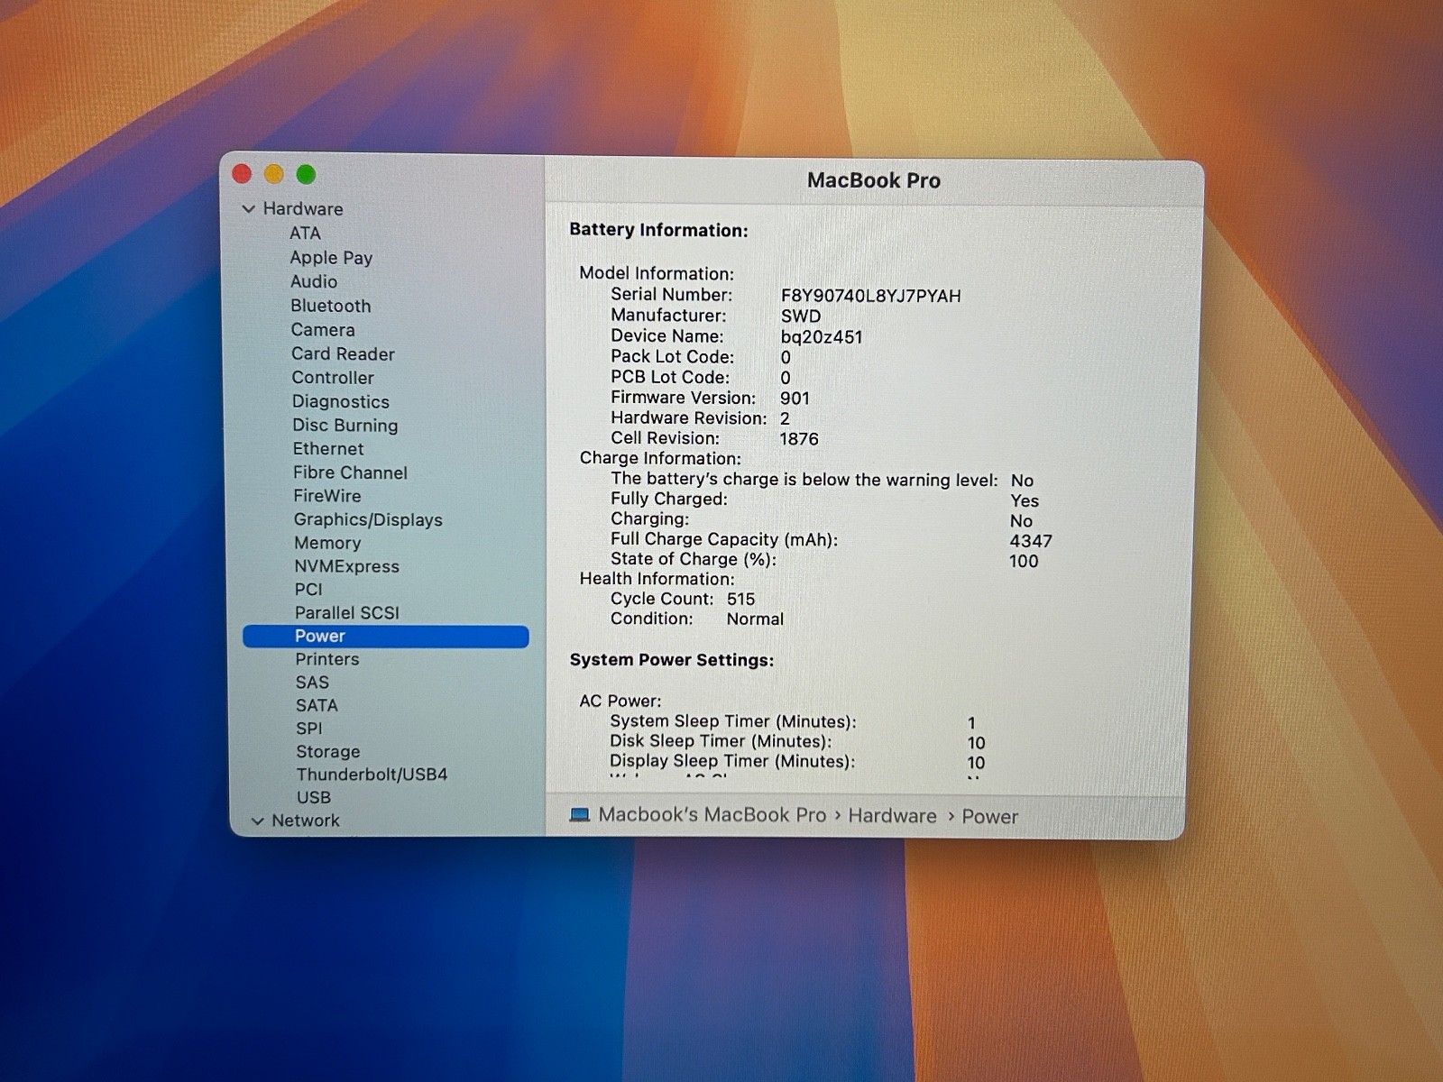The image size is (1443, 1082).
Task: Maximize window with the green button
Action: point(306,174)
